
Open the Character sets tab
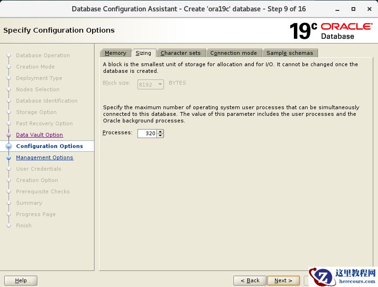pos(181,53)
